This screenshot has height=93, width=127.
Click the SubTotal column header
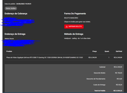[119, 51]
